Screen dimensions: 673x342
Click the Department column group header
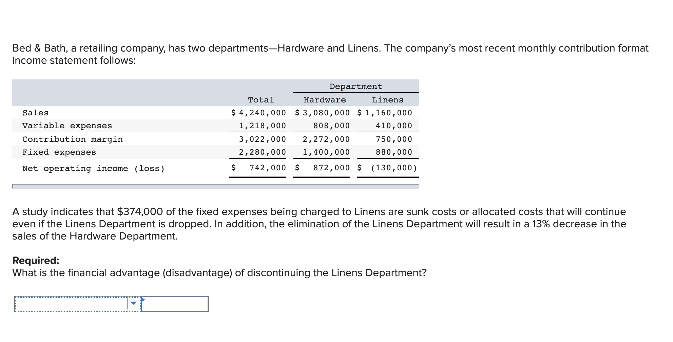click(x=356, y=87)
